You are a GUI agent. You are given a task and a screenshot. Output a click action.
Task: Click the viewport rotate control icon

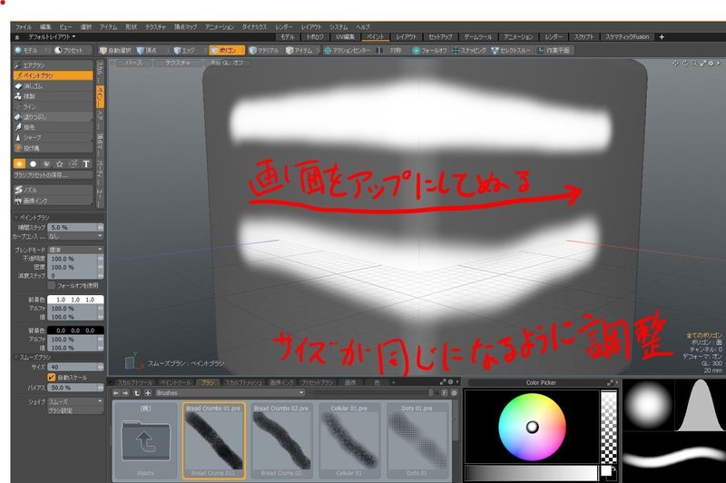[685, 63]
